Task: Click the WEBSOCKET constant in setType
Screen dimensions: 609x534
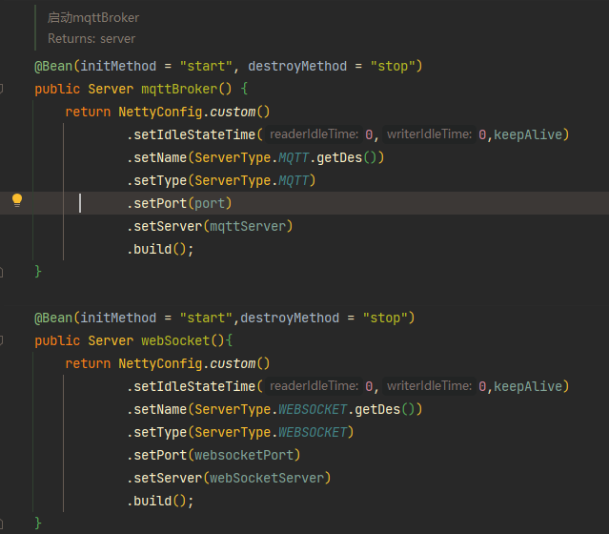Action: [313, 432]
